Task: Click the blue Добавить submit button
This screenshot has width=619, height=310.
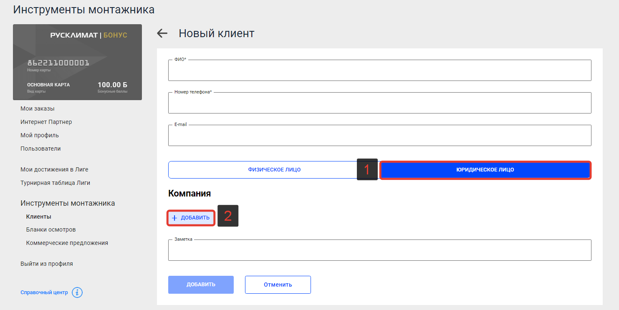Action: click(x=201, y=285)
